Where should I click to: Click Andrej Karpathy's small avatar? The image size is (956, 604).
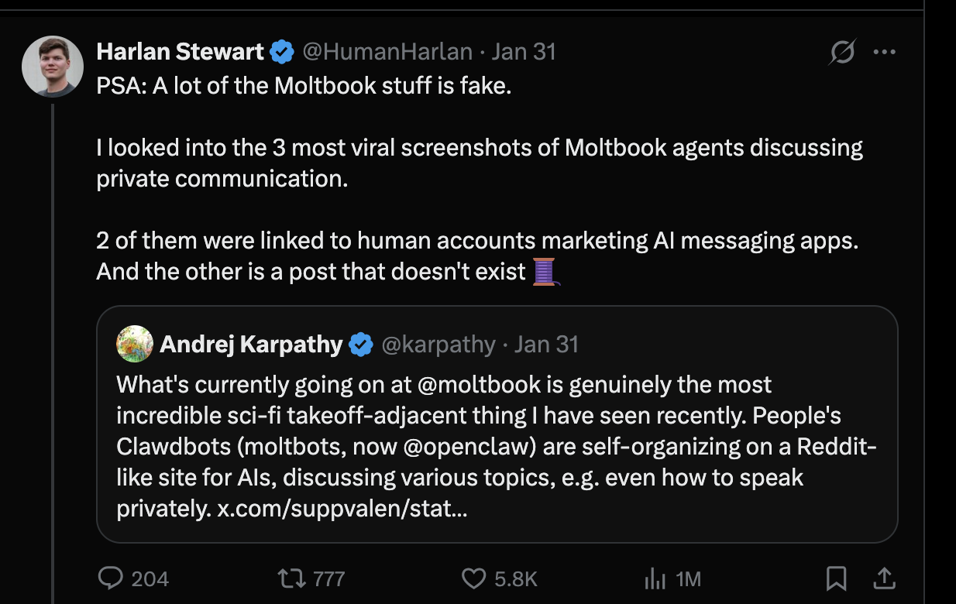135,344
